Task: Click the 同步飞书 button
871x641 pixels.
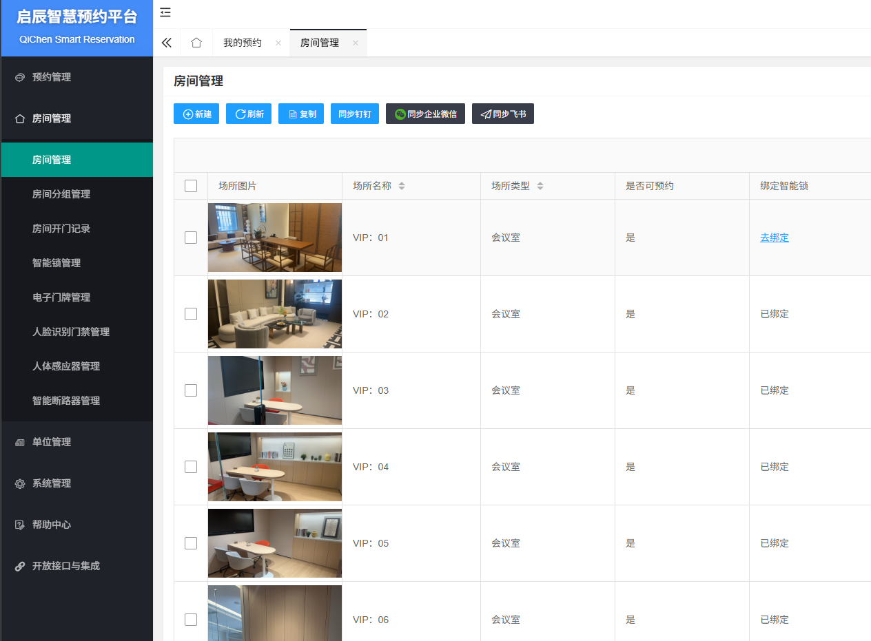Action: click(502, 114)
